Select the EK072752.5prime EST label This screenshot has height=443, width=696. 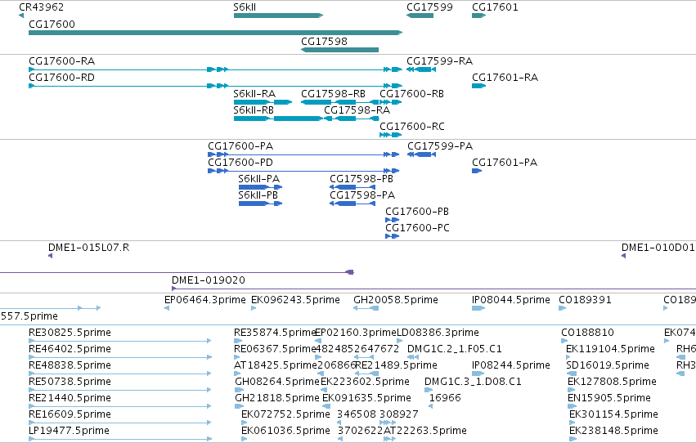point(286,415)
